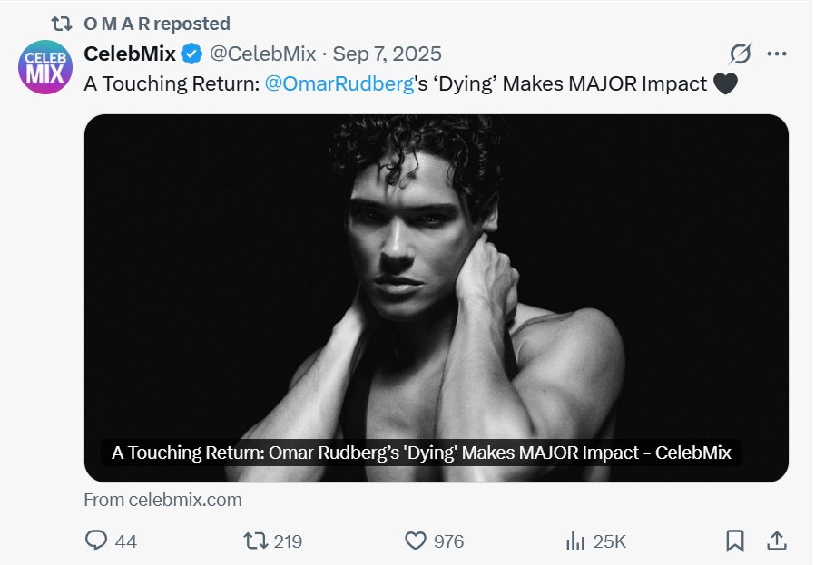Screen dimensions: 815x565
Task: Click the "From celebmix.com" source link
Action: 162,500
